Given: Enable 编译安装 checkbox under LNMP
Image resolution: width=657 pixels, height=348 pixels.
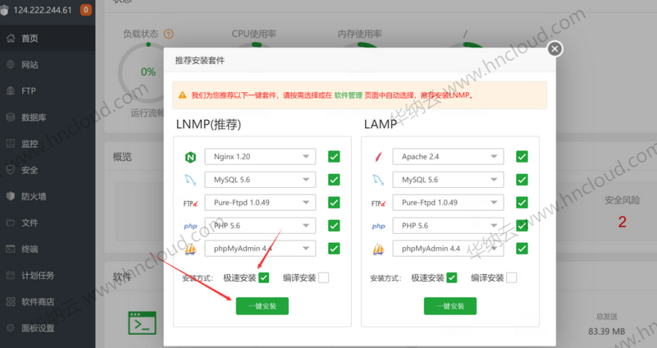Looking at the screenshot, I should (x=323, y=278).
